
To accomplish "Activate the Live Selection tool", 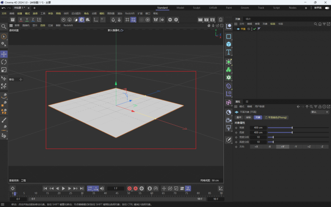I will (4, 37).
